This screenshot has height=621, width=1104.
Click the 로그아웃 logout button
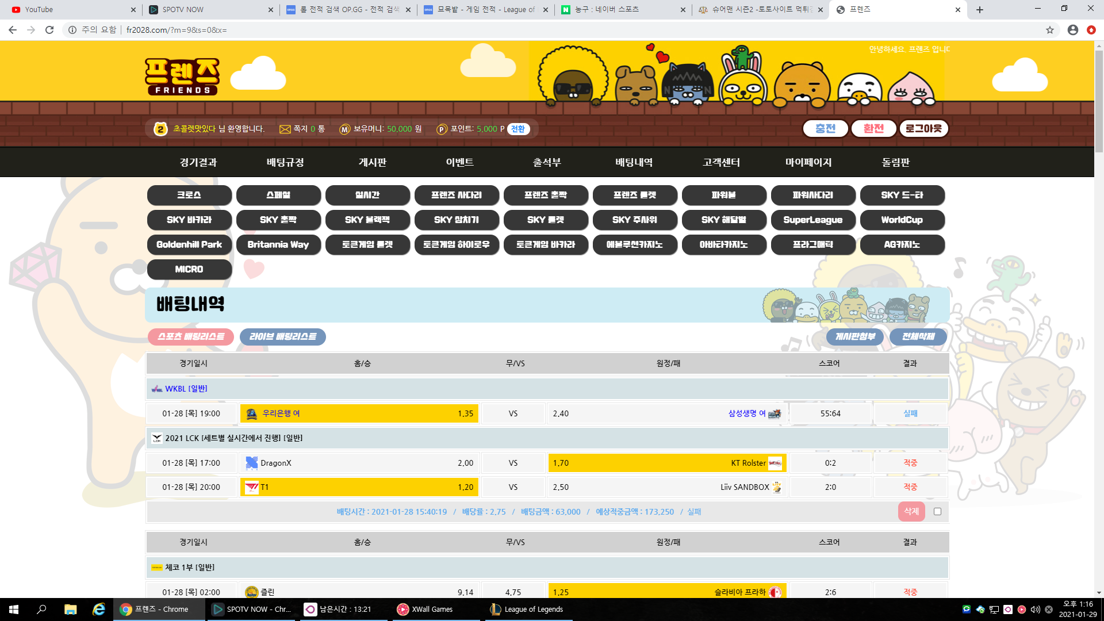pyautogui.click(x=923, y=129)
